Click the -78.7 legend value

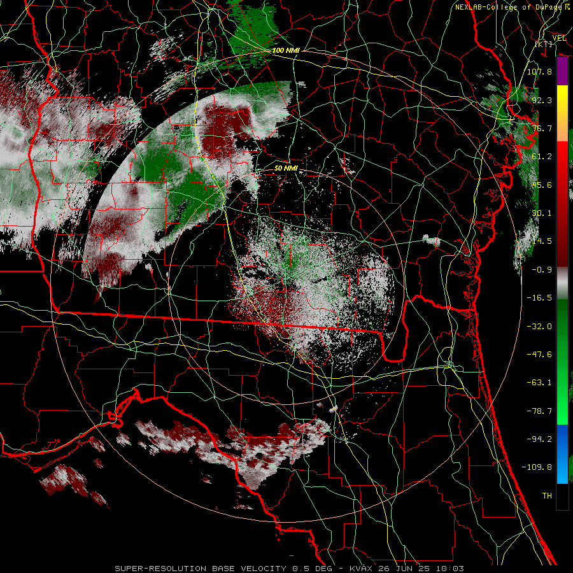click(x=539, y=411)
